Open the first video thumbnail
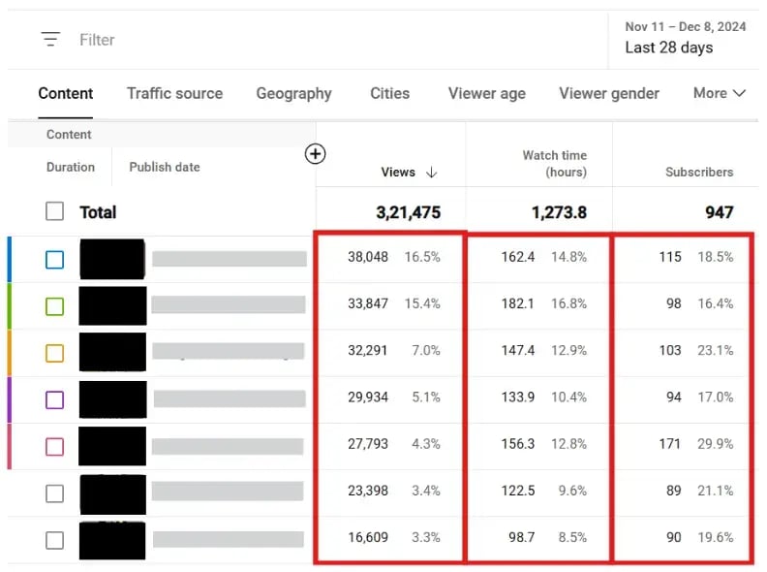This screenshot has height=572, width=767. click(112, 259)
